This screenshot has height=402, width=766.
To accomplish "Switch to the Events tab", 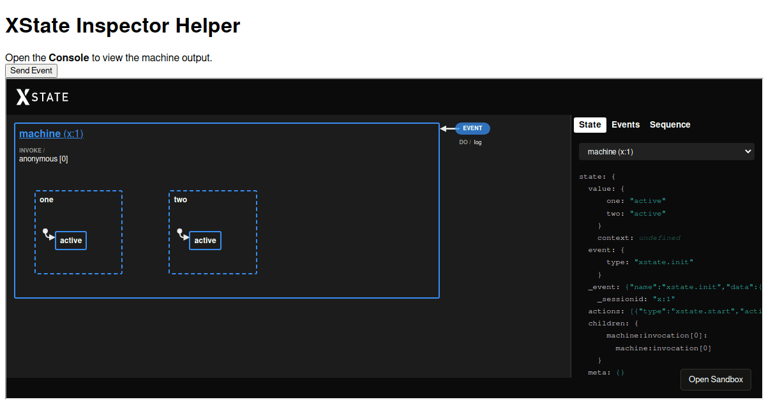I will 626,124.
